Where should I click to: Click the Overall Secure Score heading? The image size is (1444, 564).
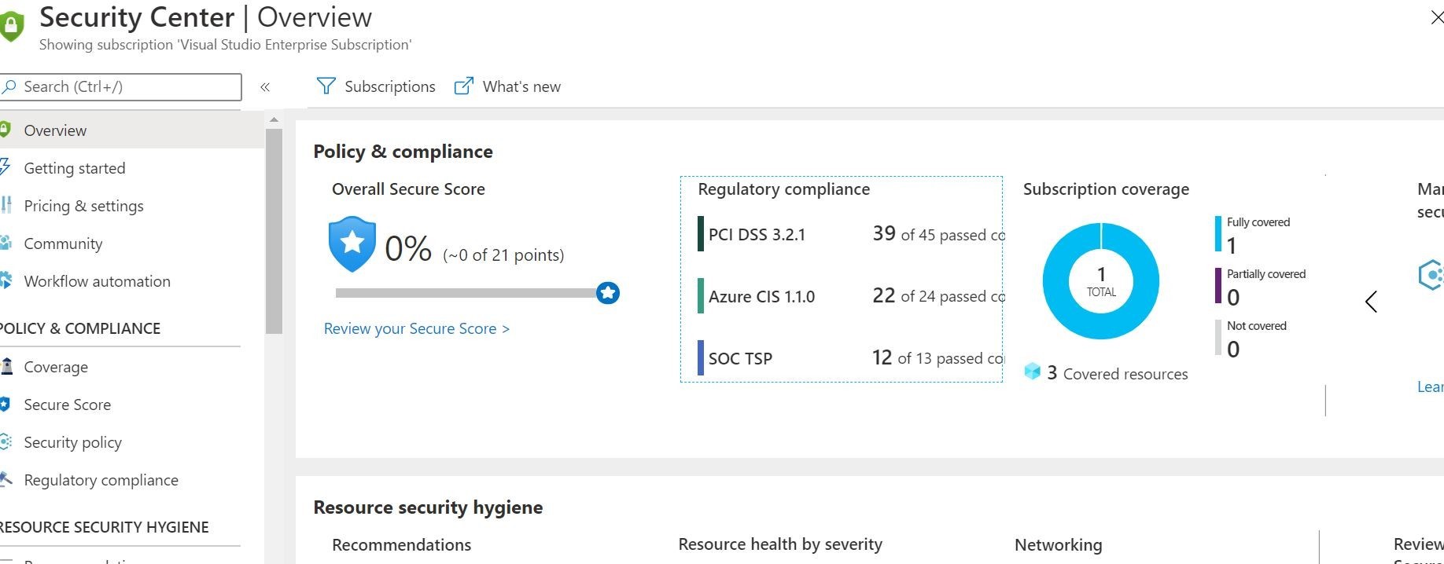tap(408, 189)
